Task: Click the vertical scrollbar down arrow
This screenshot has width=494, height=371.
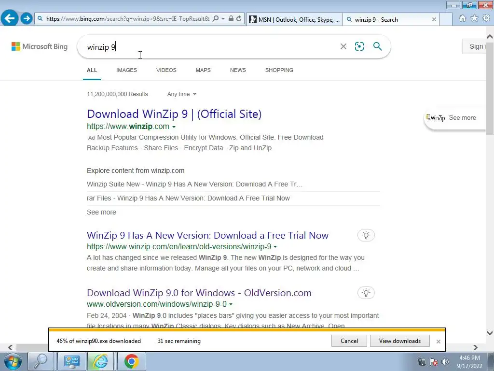Action: [x=490, y=333]
